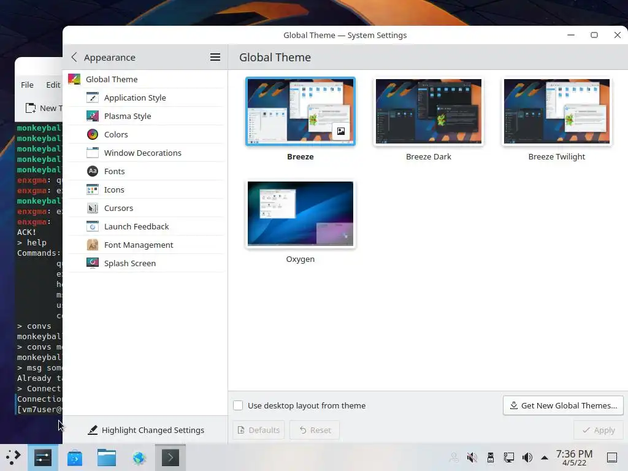Open the KDE application launcher
The width and height of the screenshot is (628, 471).
(x=13, y=458)
